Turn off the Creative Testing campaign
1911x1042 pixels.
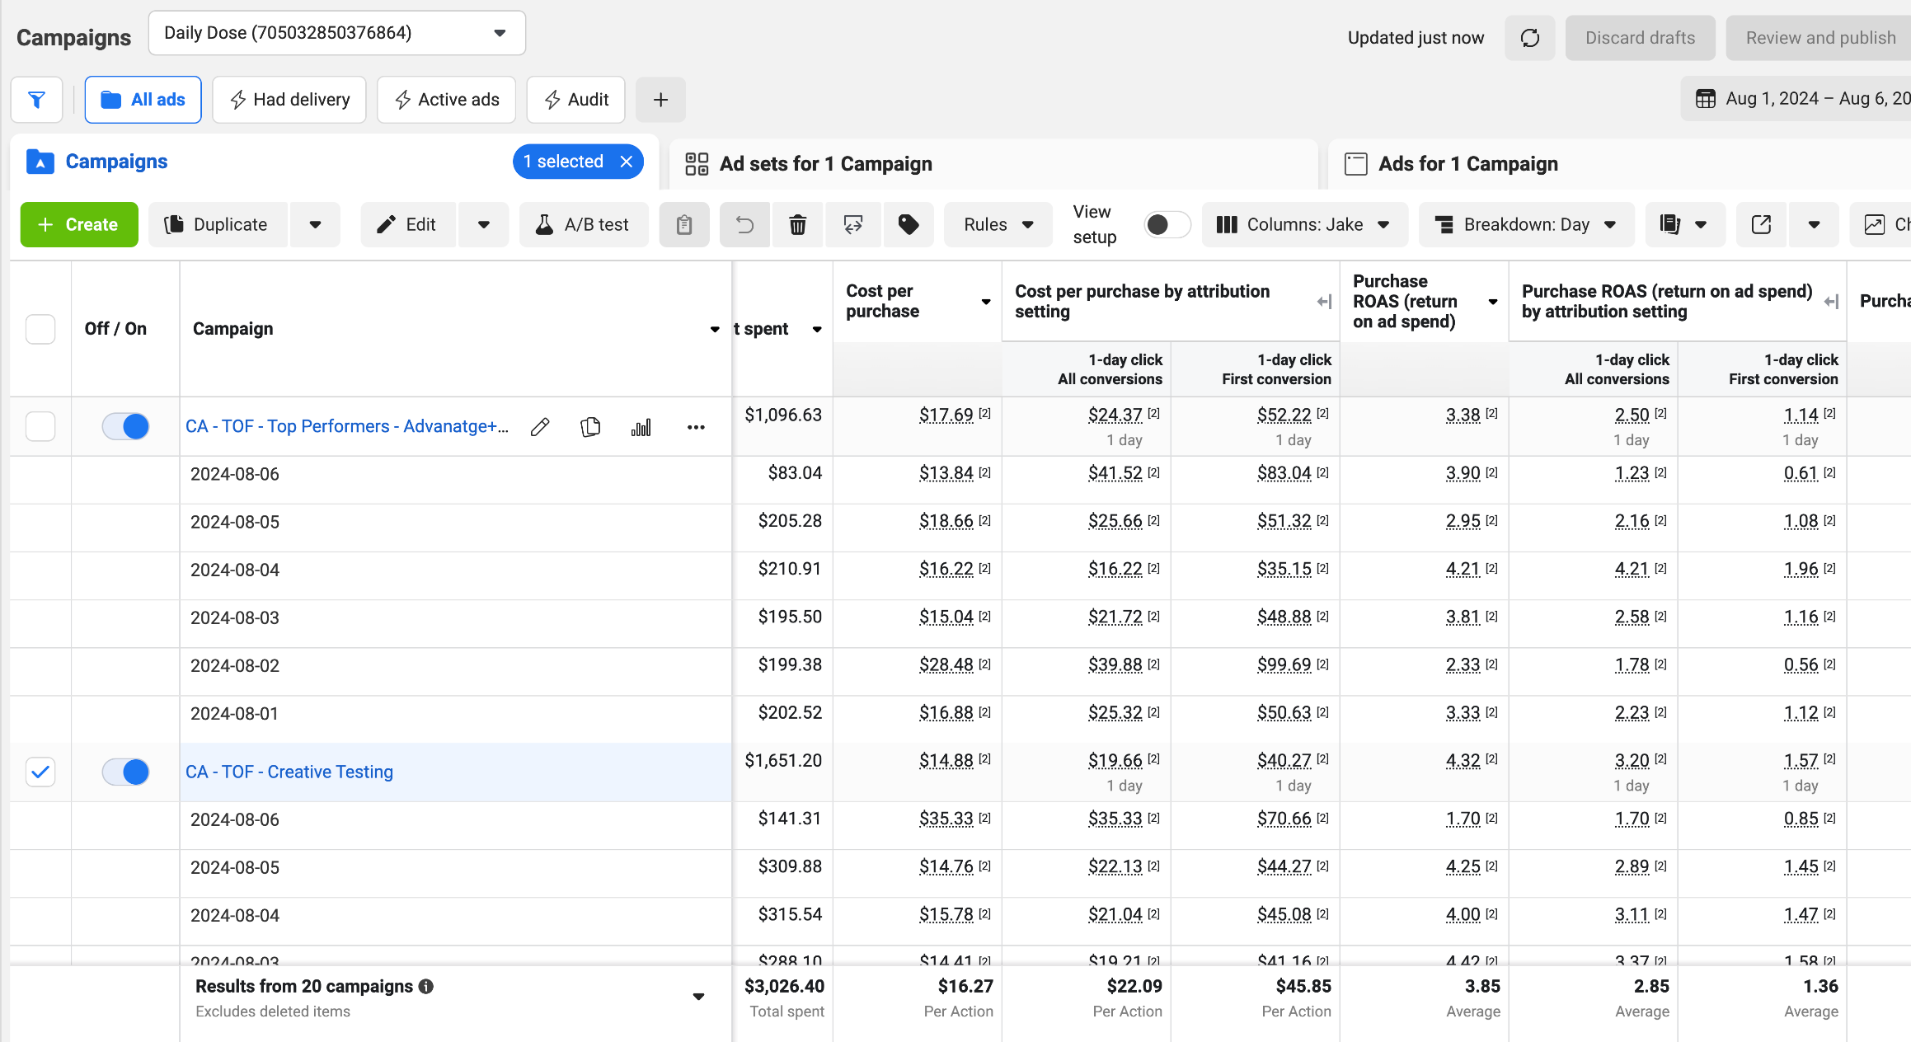[125, 772]
